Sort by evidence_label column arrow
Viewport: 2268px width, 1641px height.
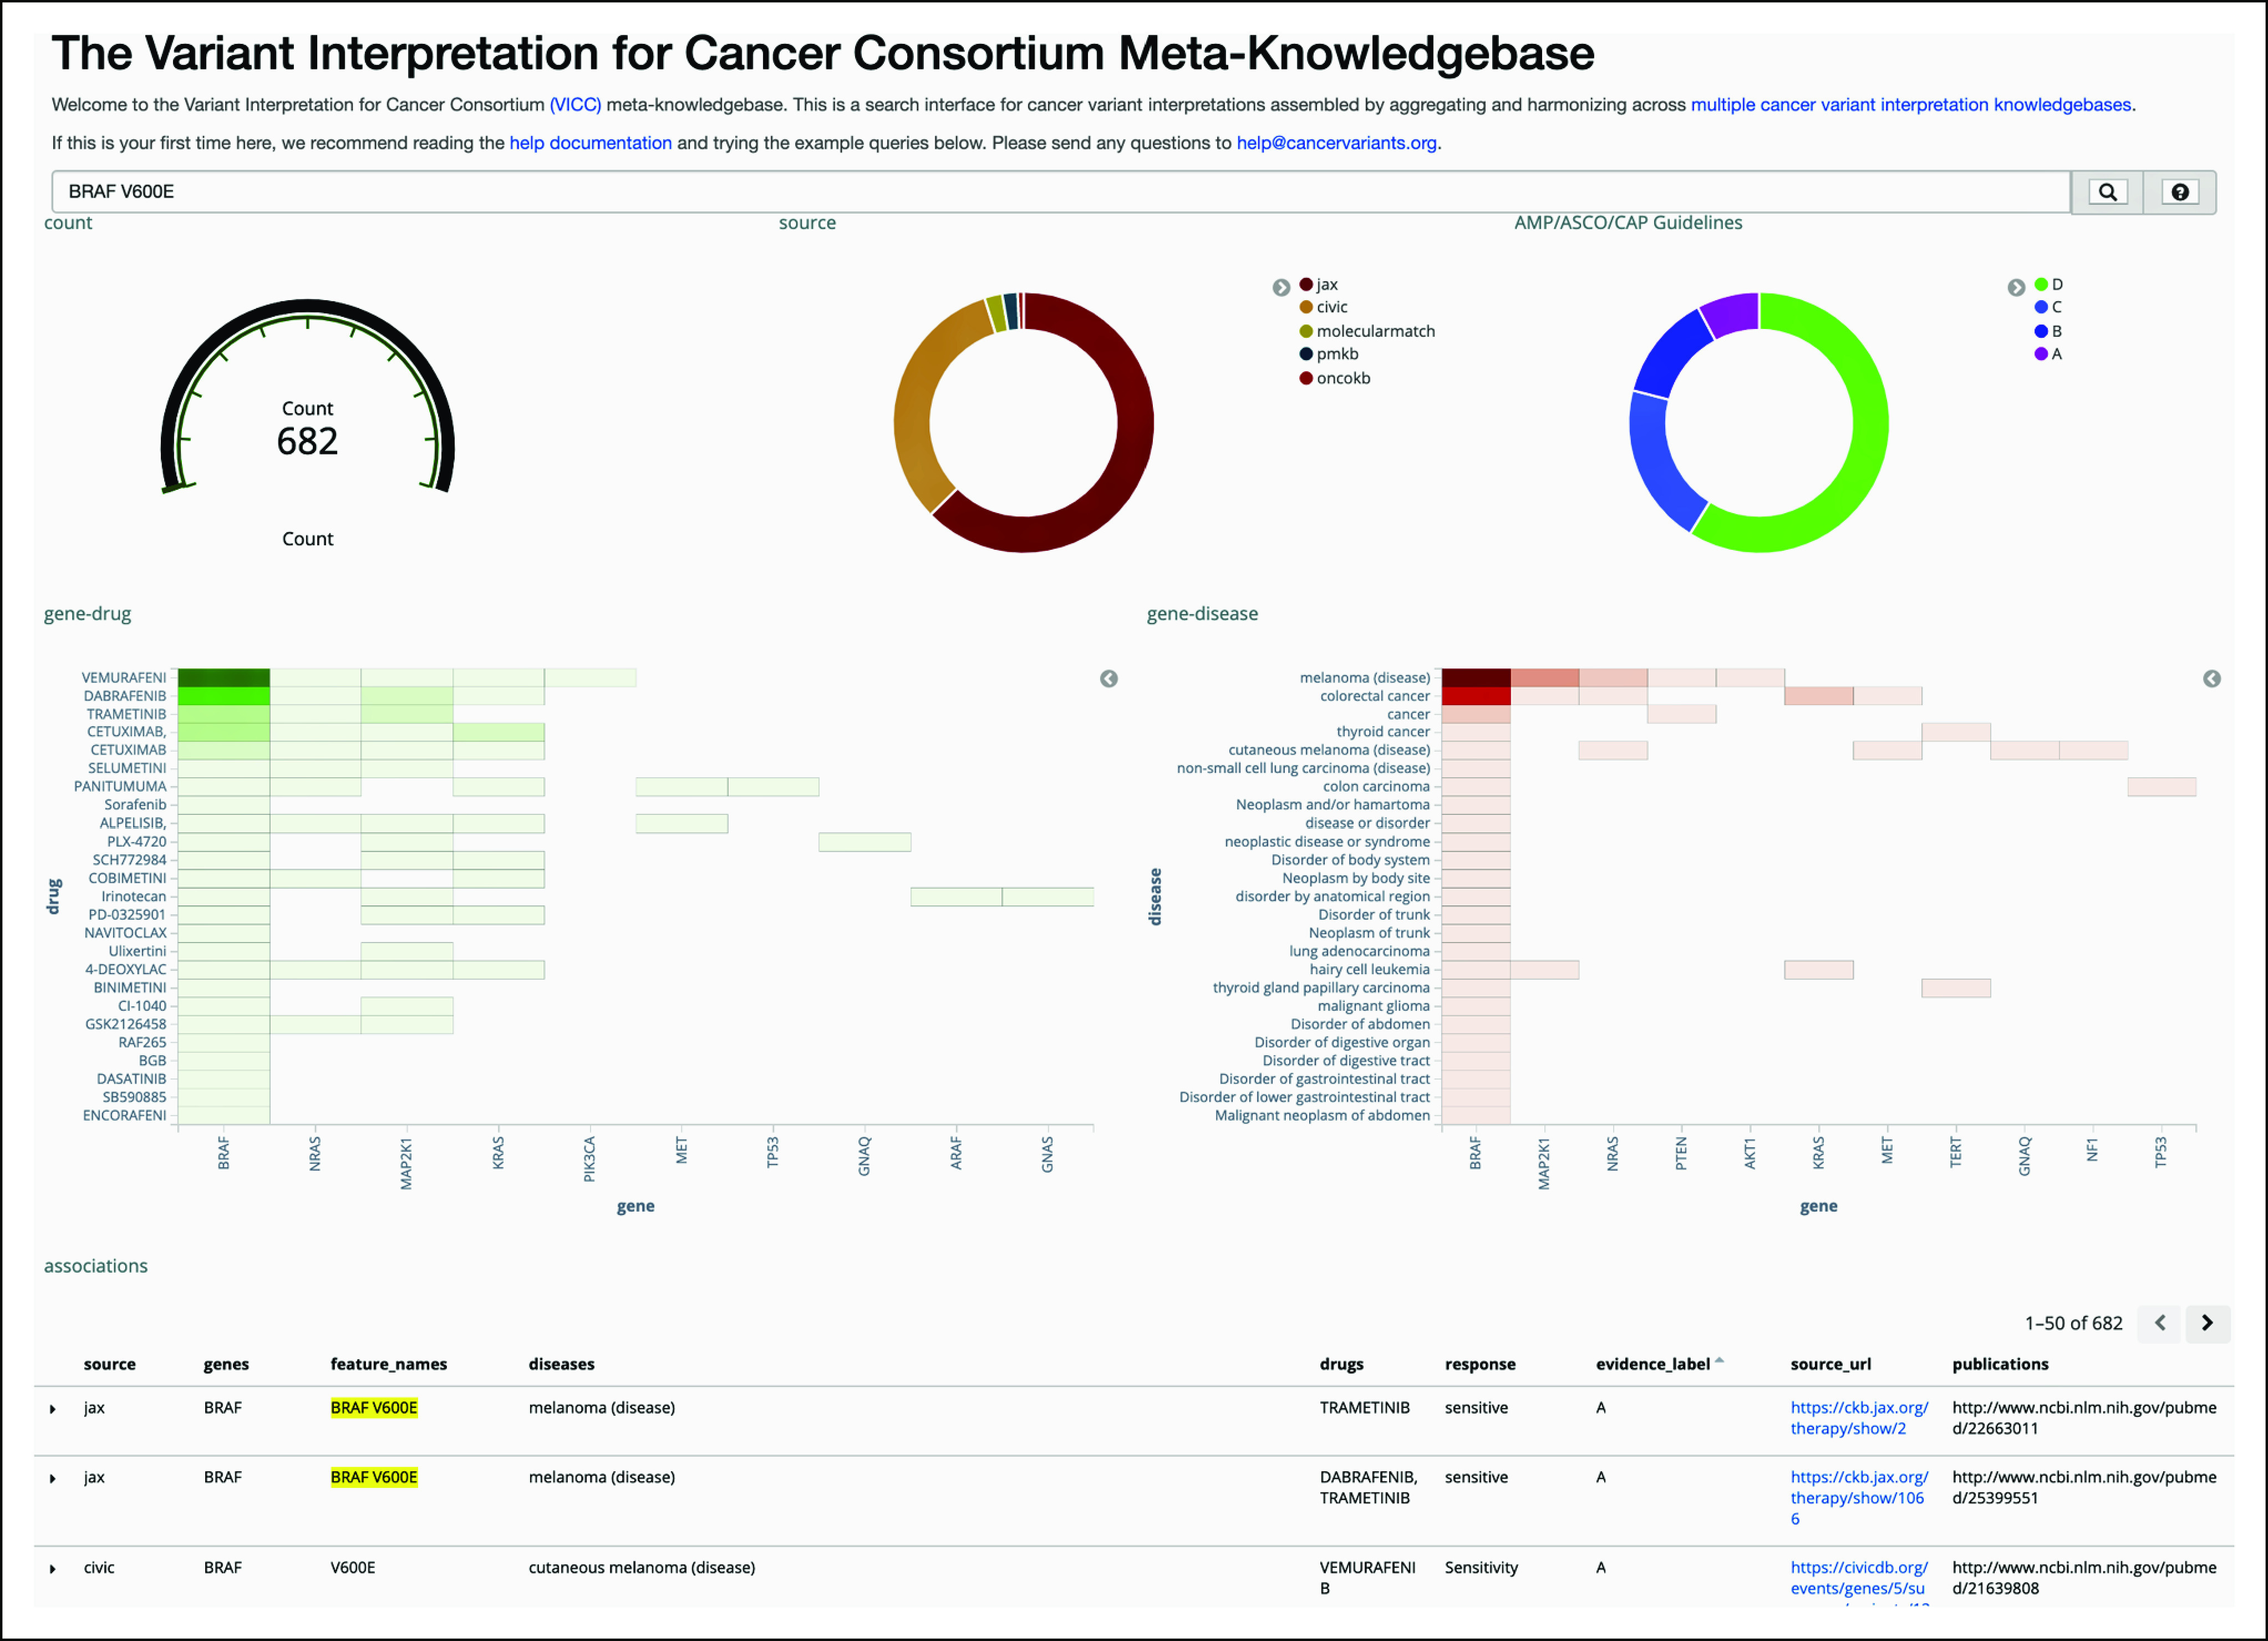[1720, 1361]
